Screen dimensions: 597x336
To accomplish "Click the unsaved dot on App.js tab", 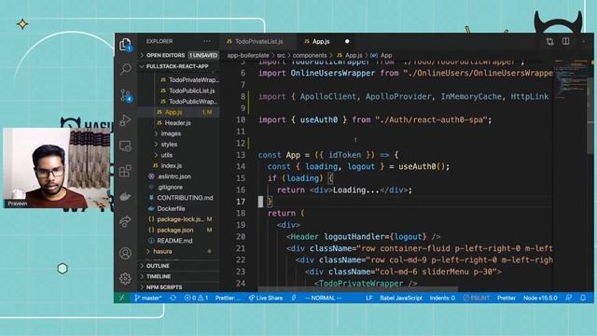I will (347, 41).
